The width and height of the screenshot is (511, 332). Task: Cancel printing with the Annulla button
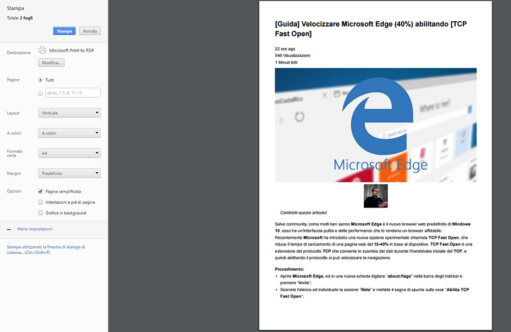(90, 31)
